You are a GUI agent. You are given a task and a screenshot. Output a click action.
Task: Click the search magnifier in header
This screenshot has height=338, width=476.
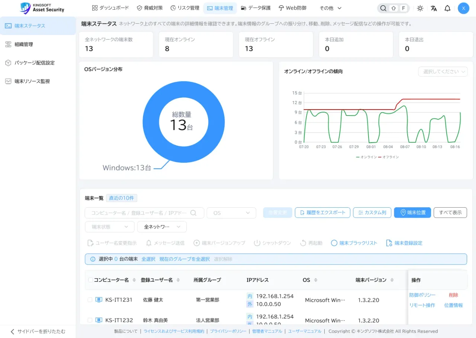(x=383, y=8)
